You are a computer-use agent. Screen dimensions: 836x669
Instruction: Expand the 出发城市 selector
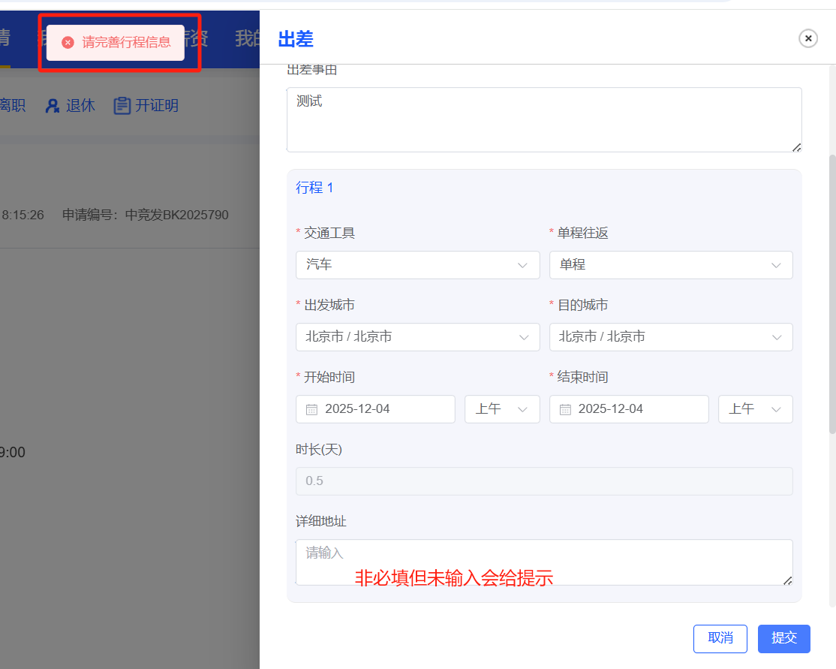coord(417,336)
